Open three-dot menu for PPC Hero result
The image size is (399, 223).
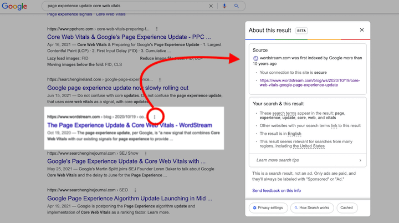click(157, 28)
